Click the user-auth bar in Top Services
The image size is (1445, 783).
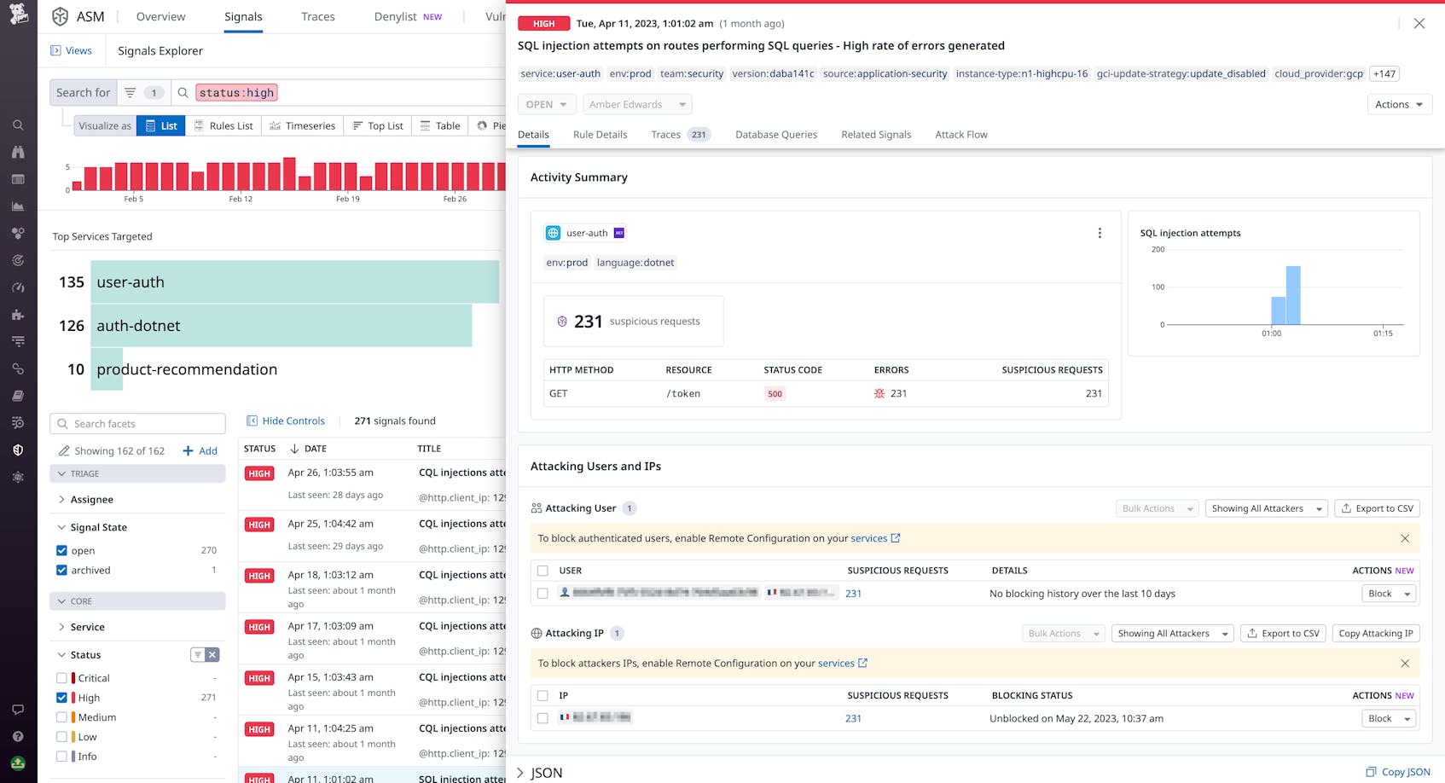294,281
